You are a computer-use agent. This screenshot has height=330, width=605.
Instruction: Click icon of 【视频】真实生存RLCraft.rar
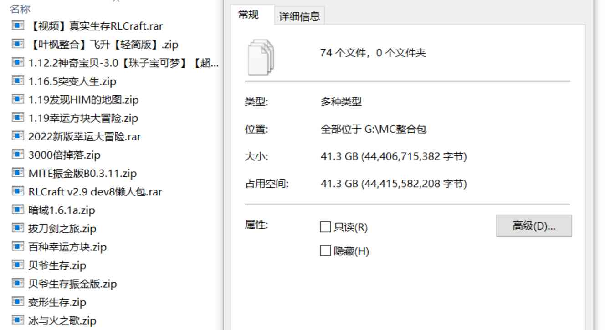[x=18, y=25]
